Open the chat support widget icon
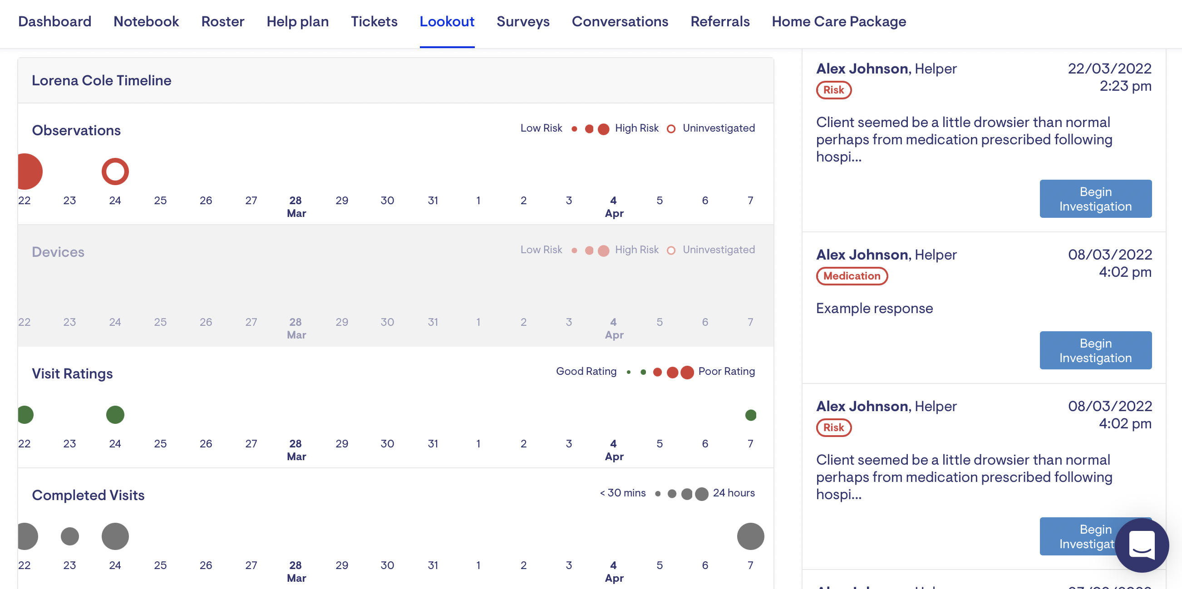Screen dimensions: 1182x589 (x=1142, y=545)
